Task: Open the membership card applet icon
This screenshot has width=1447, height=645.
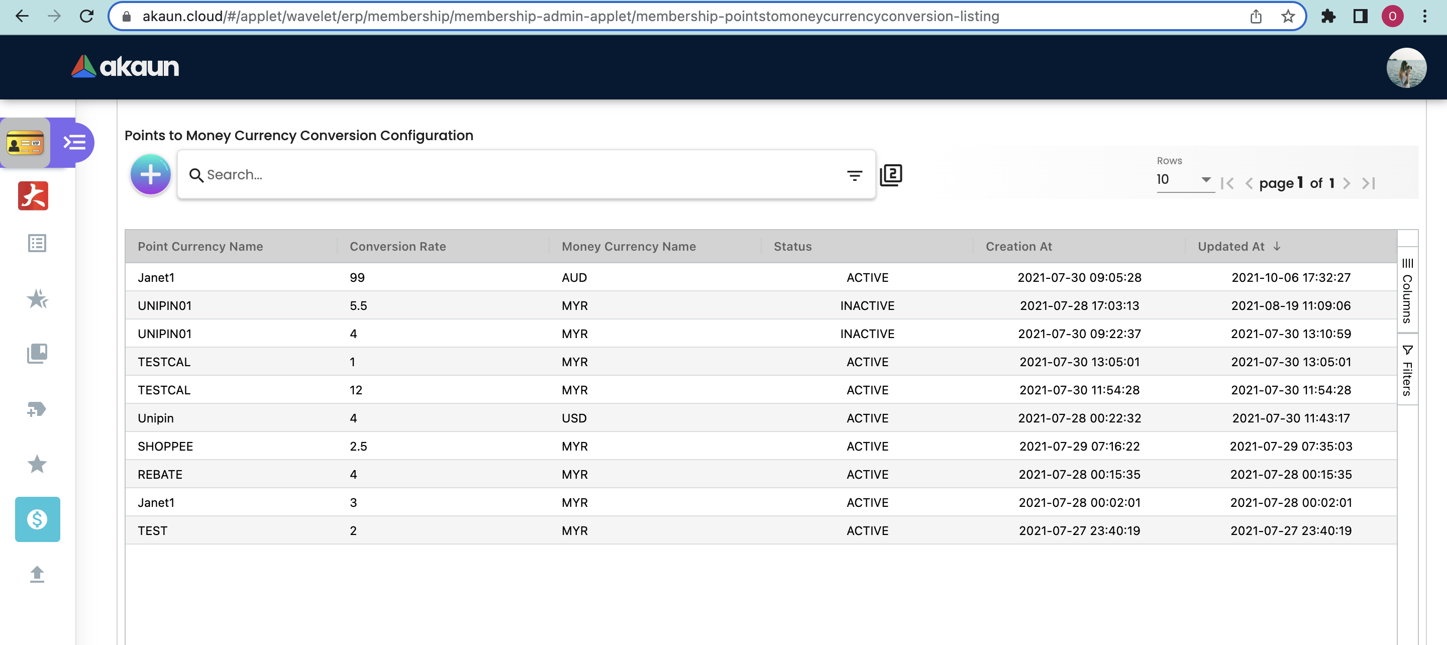Action: (25, 143)
